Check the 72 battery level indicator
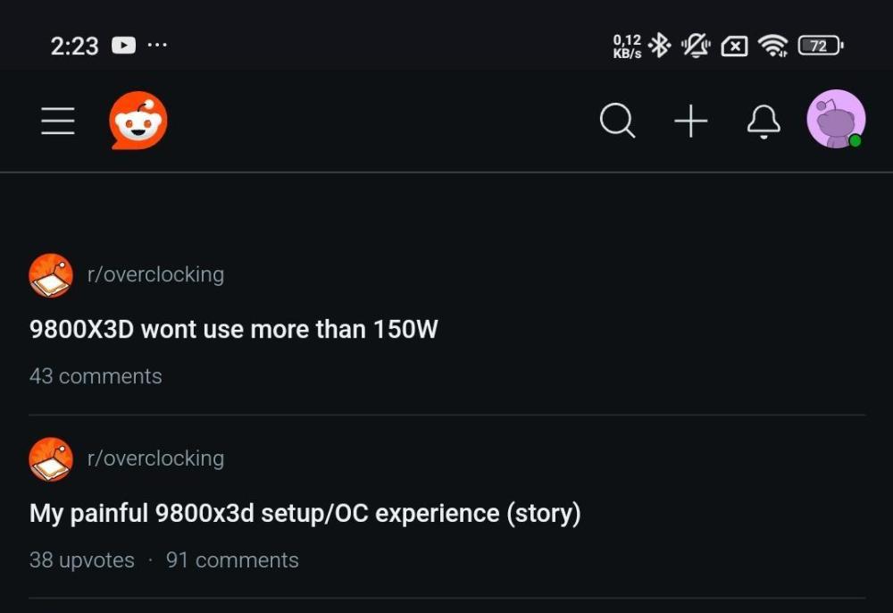Image resolution: width=893 pixels, height=613 pixels. (x=818, y=45)
